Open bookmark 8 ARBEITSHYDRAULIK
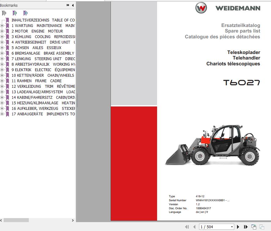 point(43,64)
